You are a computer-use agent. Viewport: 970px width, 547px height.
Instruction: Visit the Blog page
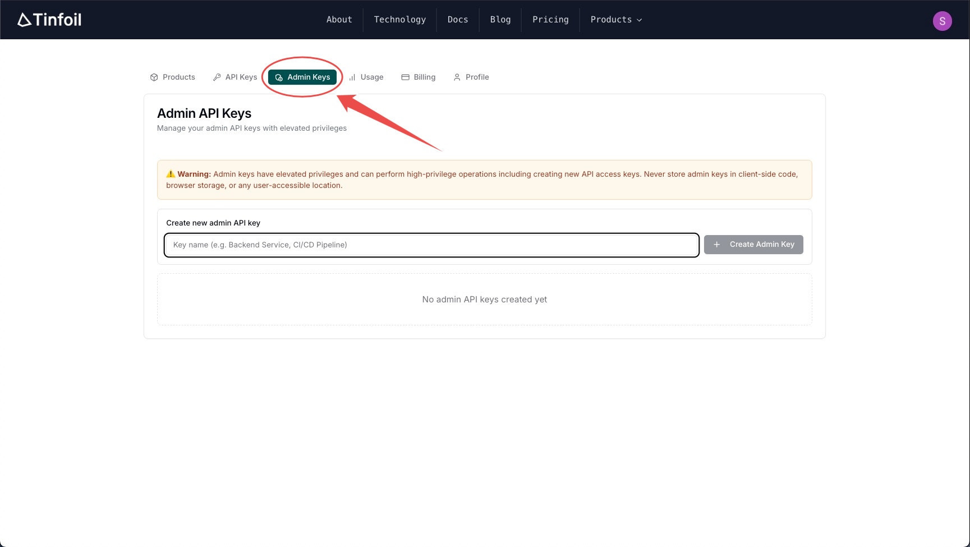[500, 20]
